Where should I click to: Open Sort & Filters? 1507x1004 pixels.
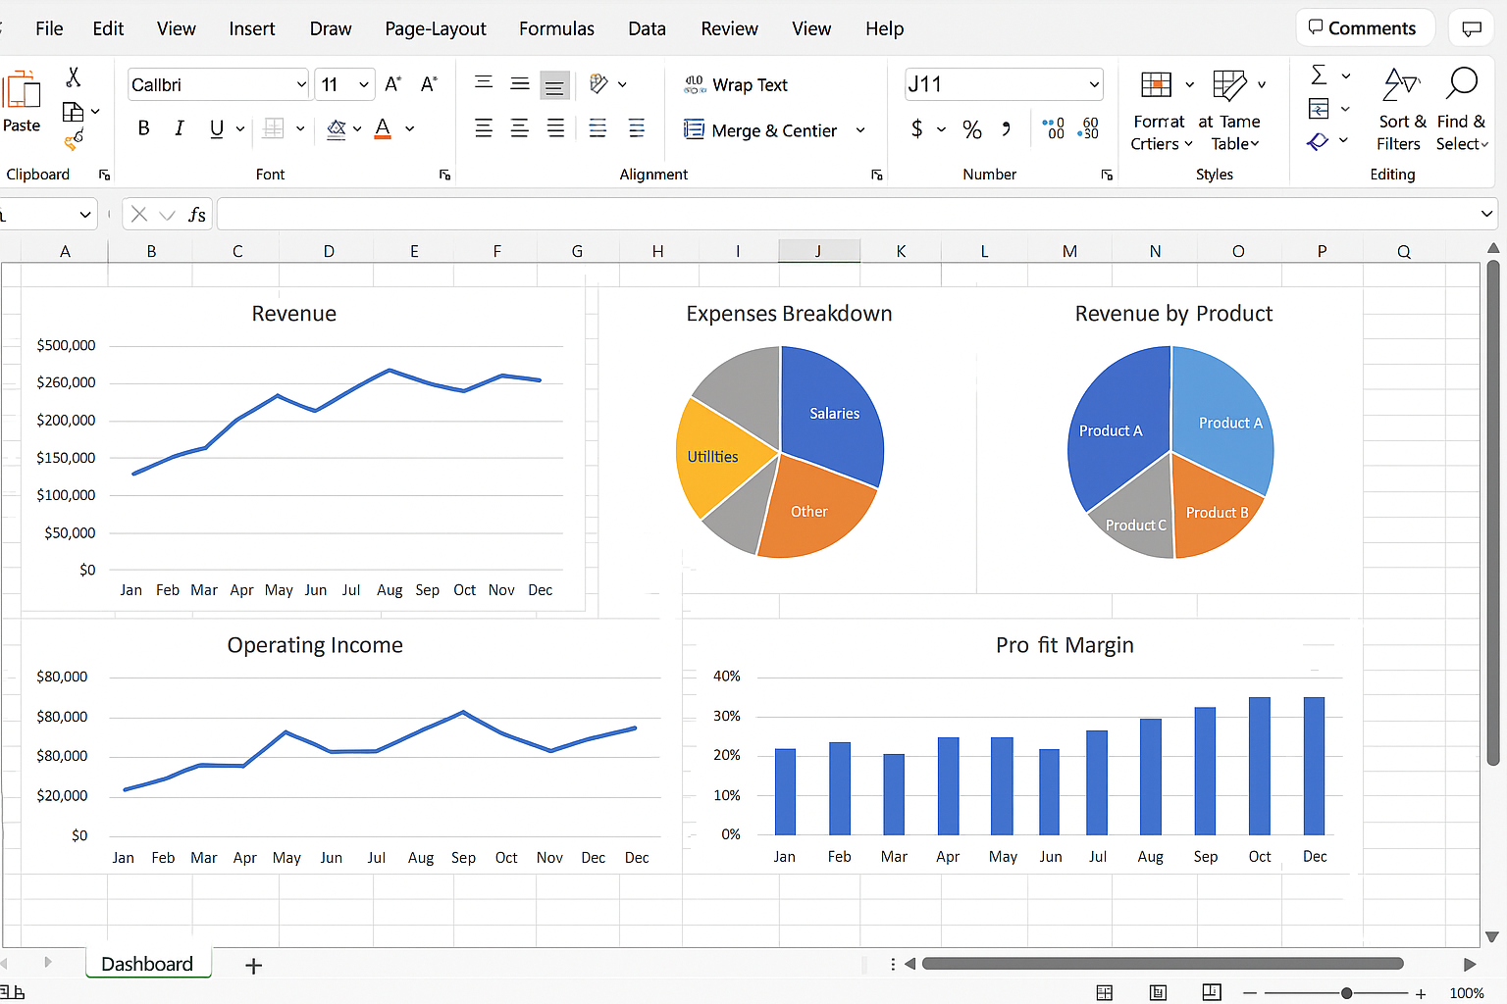click(x=1401, y=108)
